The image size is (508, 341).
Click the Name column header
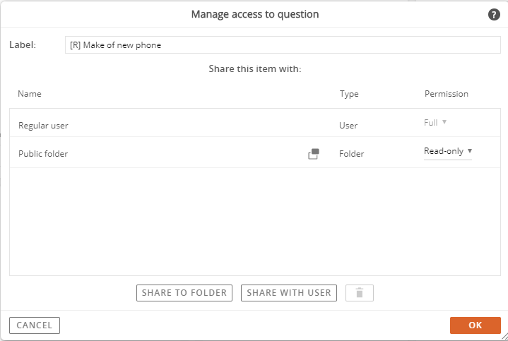[x=30, y=94]
